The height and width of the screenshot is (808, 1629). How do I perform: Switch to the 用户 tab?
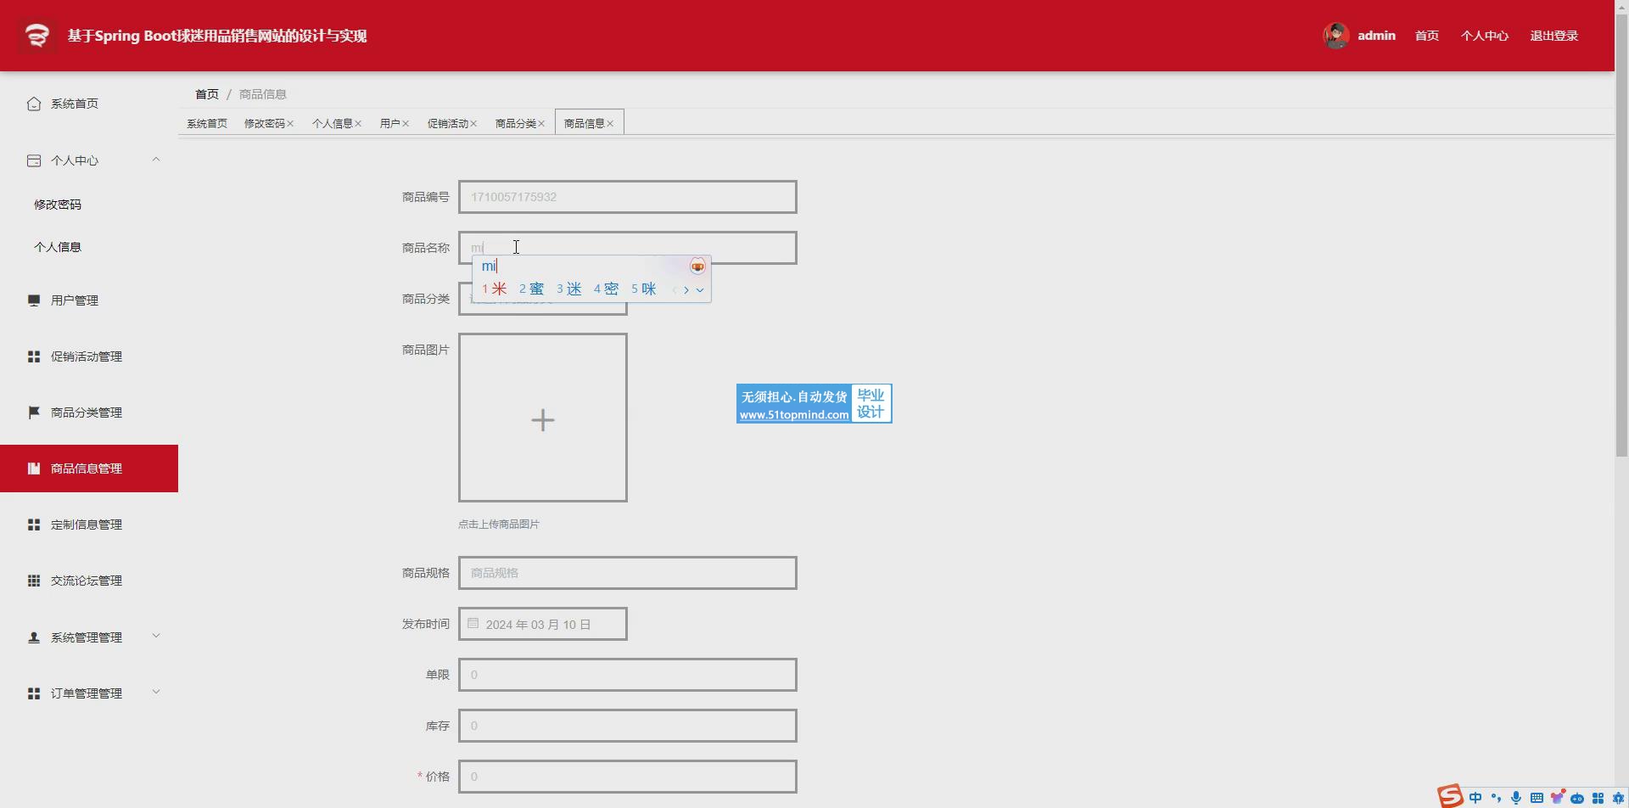tap(390, 124)
